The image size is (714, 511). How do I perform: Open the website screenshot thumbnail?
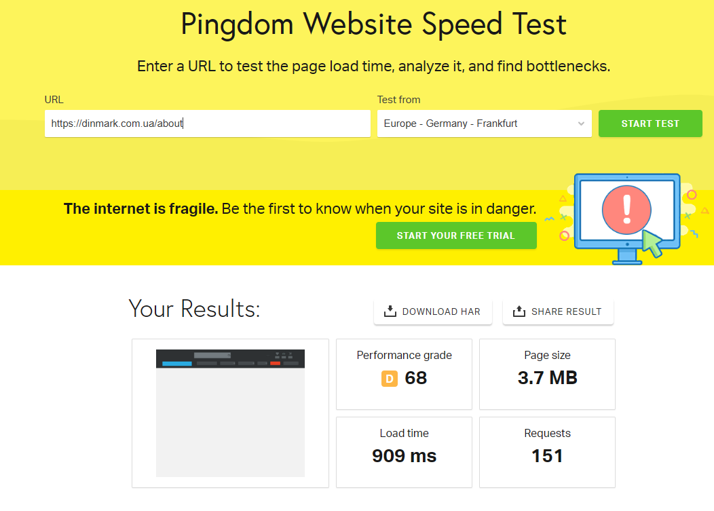point(230,413)
